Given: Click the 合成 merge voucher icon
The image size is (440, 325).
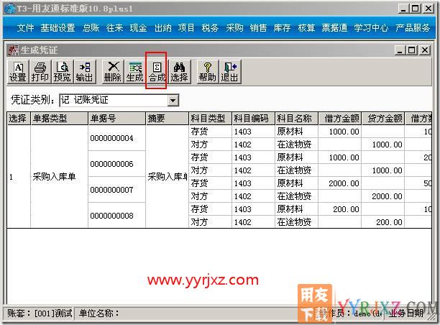Looking at the screenshot, I should pos(157,72).
